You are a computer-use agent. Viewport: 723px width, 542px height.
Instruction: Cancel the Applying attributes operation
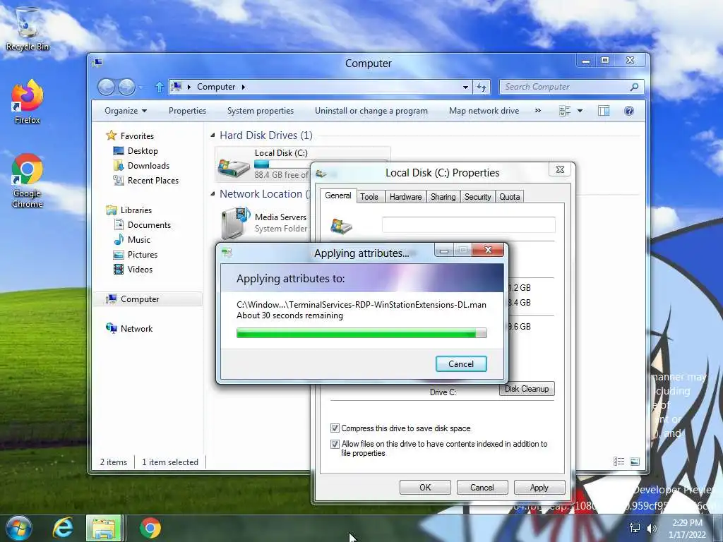461,363
